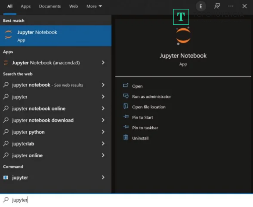253x207 pixels.
Task: Click the Jupyter Notebook best match icon
Action: coord(9,35)
